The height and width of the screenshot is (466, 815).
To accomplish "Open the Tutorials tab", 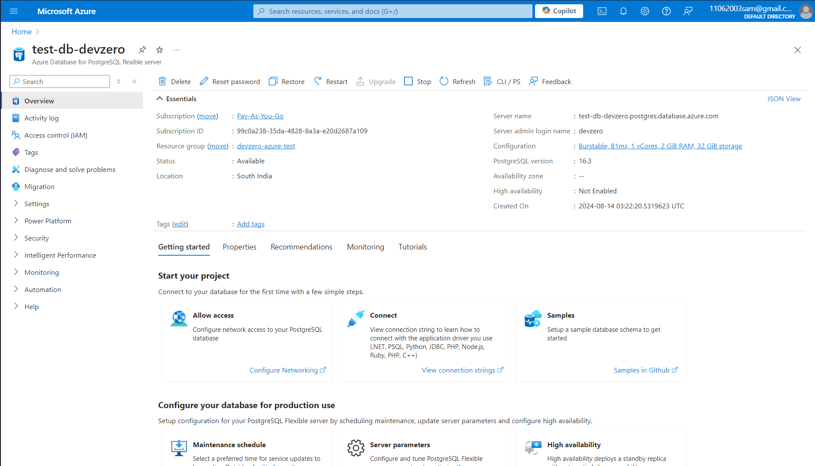I will [412, 247].
